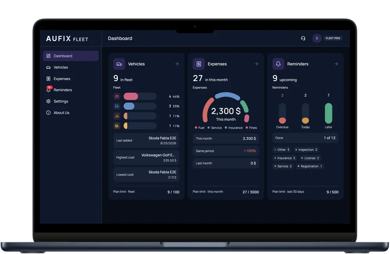Image resolution: width=390 pixels, height=254 pixels.
Task: Click the 27 / 3000 plan limit
Action: pyautogui.click(x=251, y=192)
